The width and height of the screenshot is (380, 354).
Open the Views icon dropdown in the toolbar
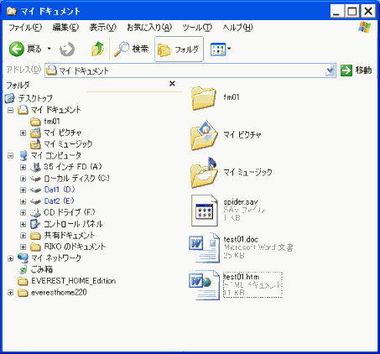tap(221, 49)
